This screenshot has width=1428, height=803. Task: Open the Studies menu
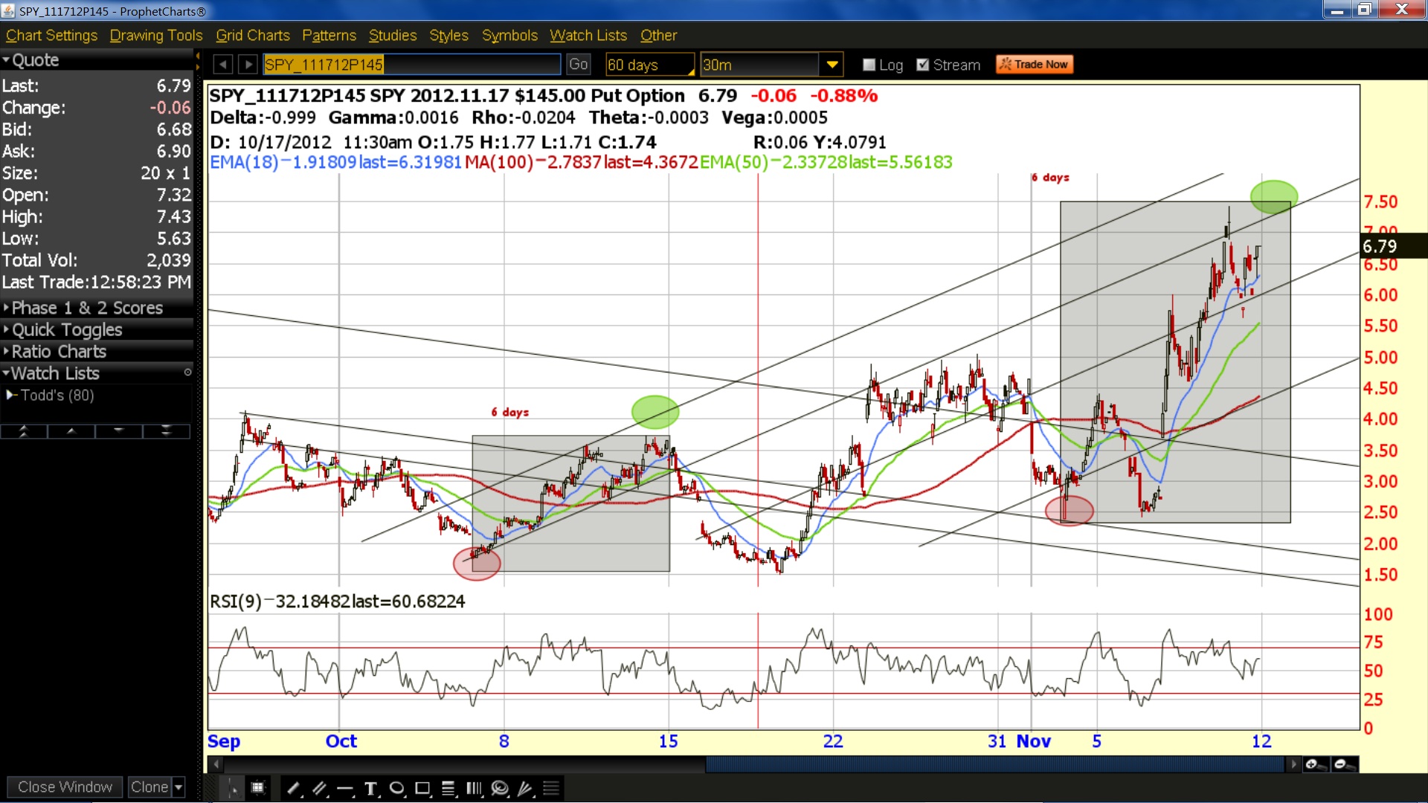(x=393, y=35)
